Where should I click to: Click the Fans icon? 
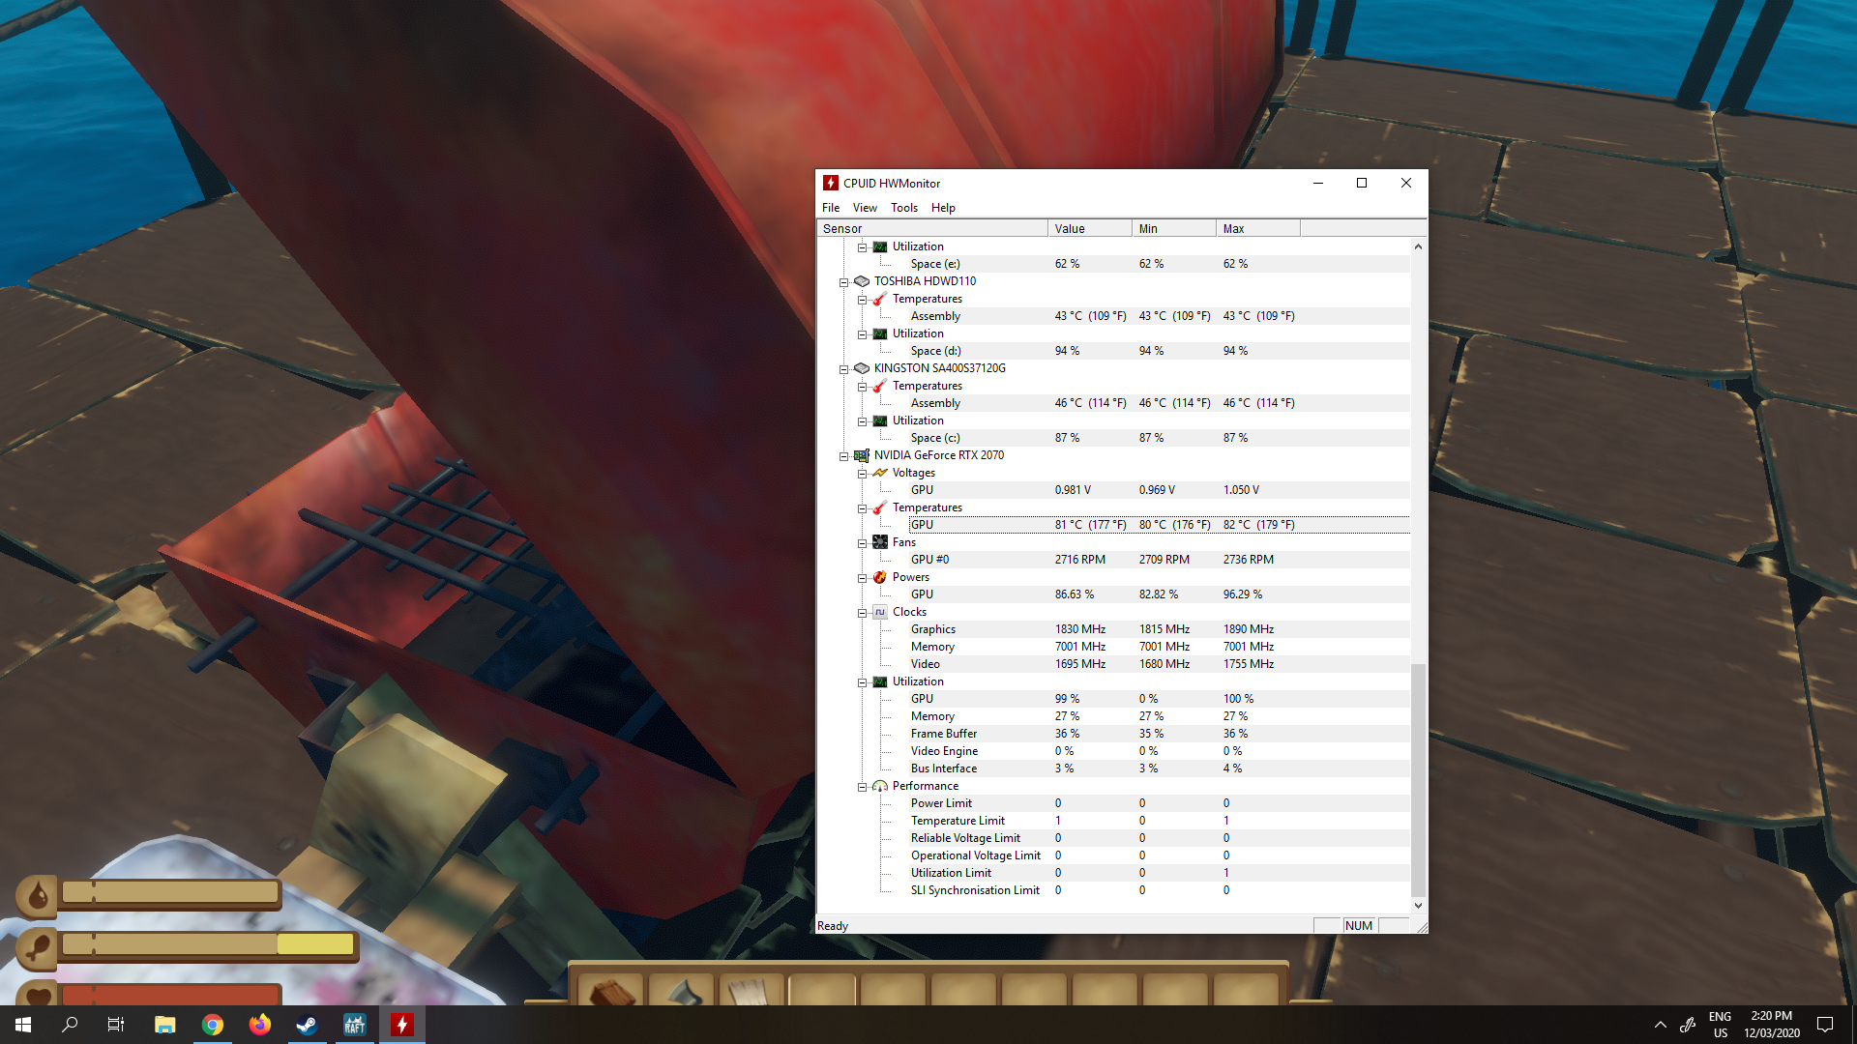pyautogui.click(x=880, y=542)
